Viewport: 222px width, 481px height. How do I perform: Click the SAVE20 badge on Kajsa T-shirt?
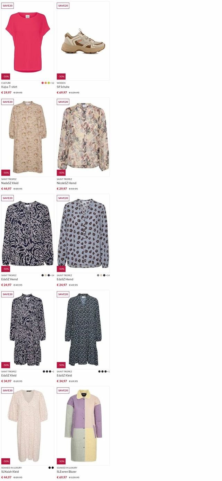pos(8,6)
